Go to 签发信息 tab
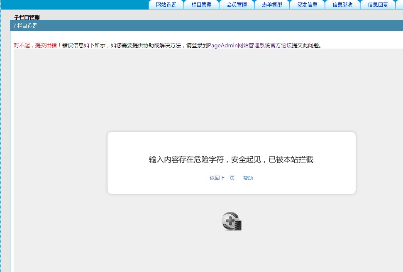Image resolution: width=403 pixels, height=272 pixels. [307, 5]
